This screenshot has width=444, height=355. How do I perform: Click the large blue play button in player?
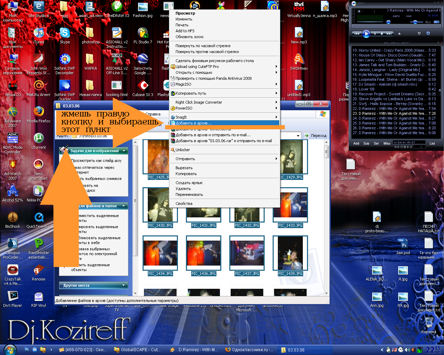pos(366,34)
